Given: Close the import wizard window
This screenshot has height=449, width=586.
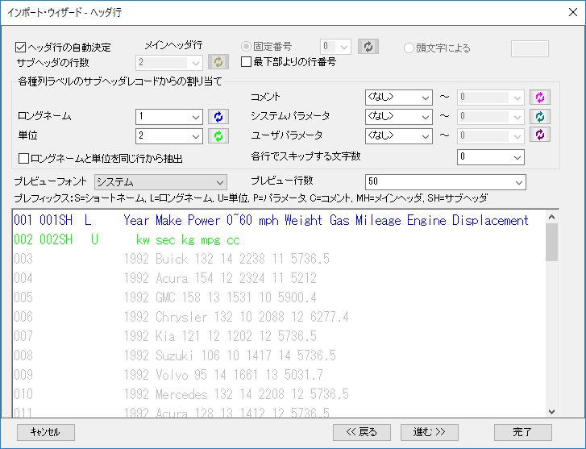Looking at the screenshot, I should click(x=573, y=12).
